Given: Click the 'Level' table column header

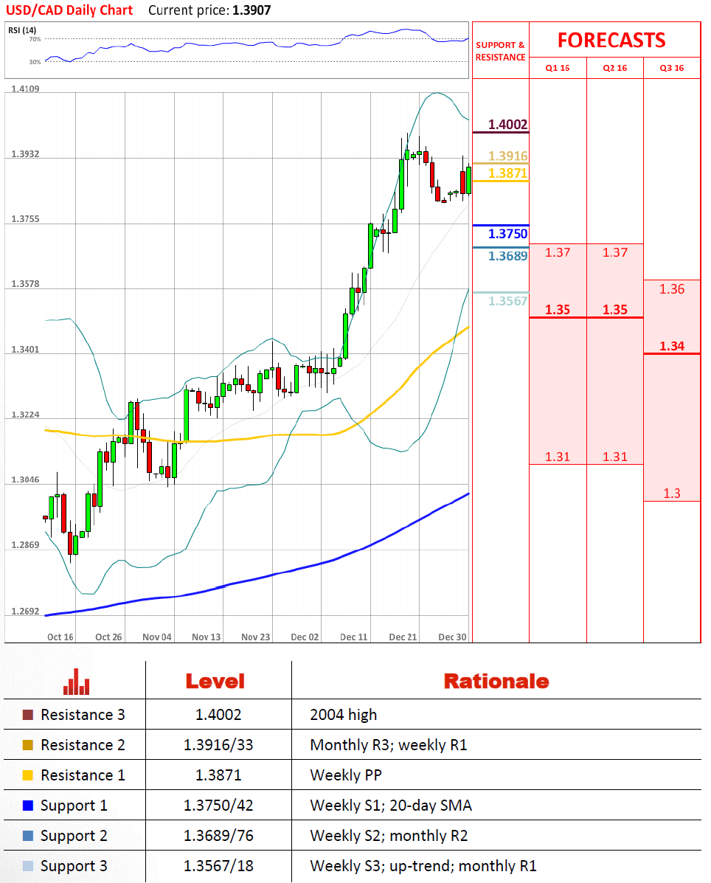Looking at the screenshot, I should (215, 682).
